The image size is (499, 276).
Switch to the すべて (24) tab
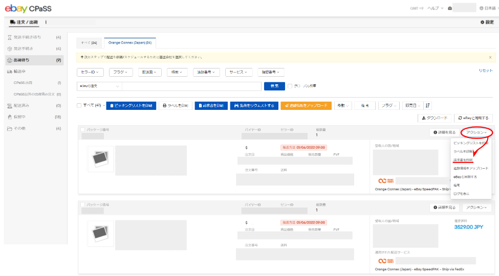(89, 43)
